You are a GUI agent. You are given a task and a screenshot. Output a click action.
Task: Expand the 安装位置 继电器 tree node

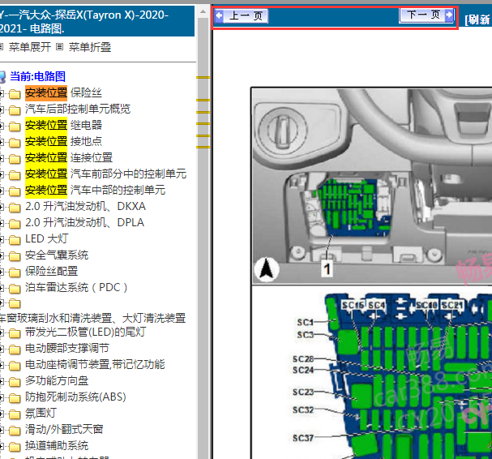pos(2,126)
